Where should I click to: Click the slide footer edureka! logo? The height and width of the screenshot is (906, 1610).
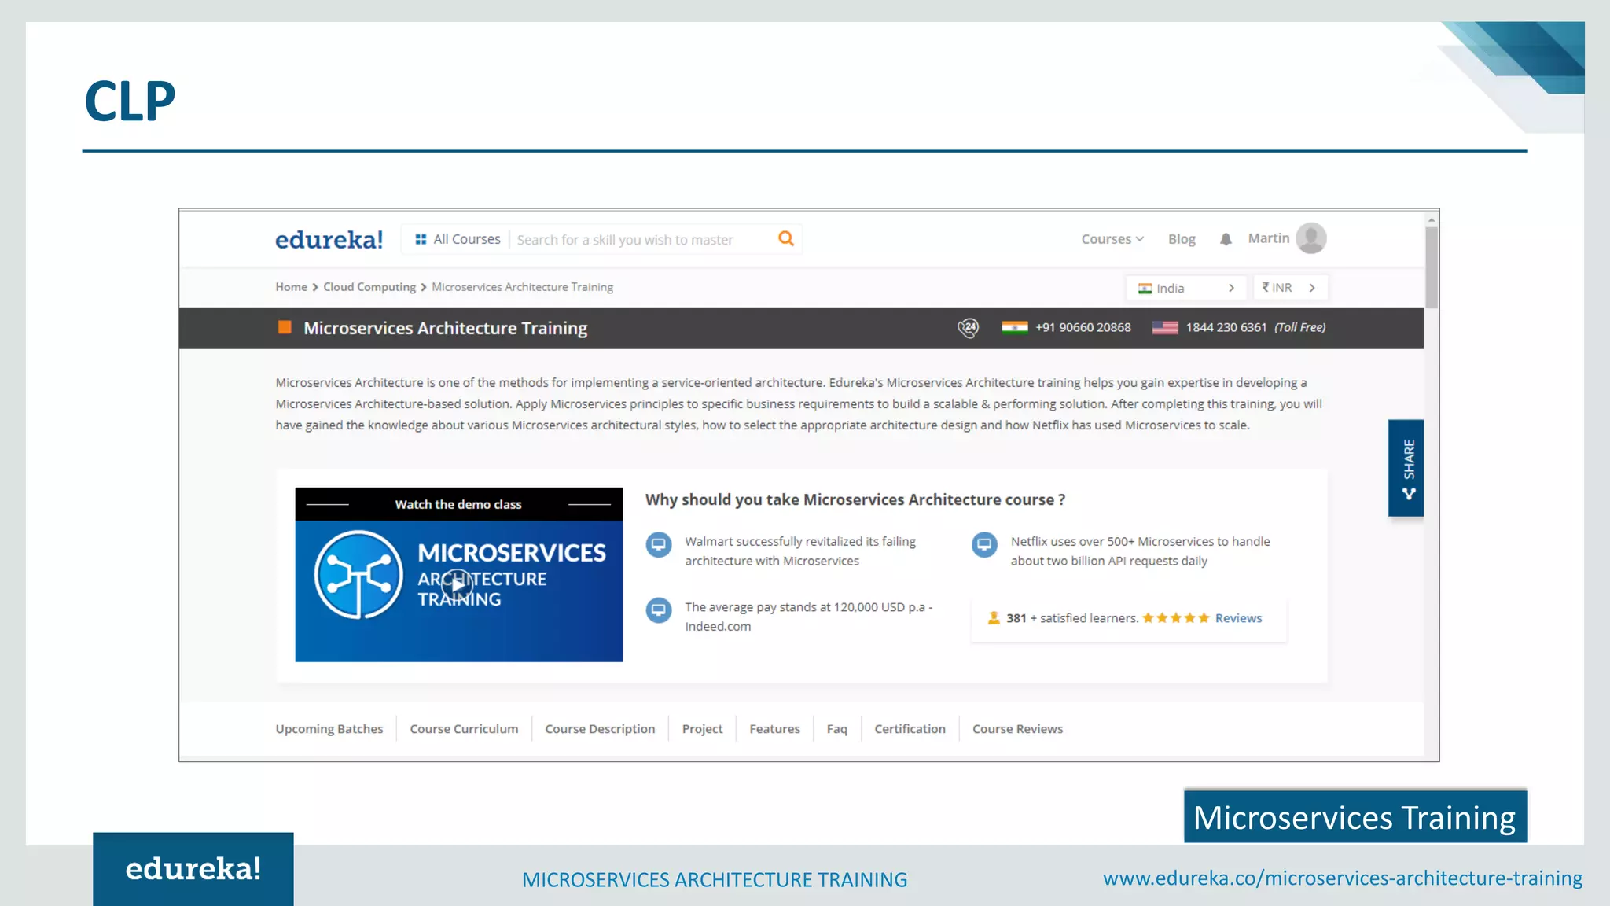193,869
